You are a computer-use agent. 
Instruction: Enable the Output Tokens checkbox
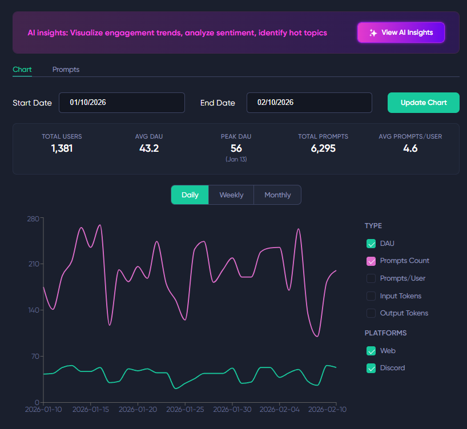[x=371, y=313]
